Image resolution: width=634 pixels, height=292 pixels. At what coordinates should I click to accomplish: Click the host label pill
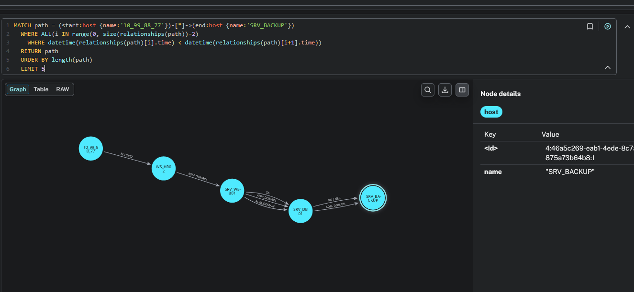[x=491, y=112]
